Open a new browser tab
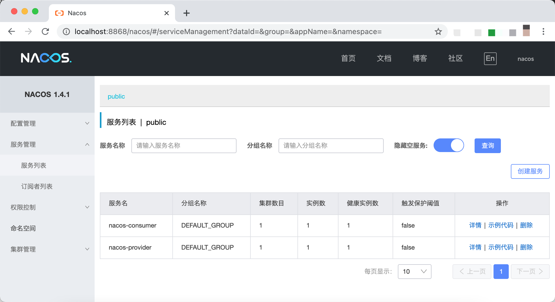Screen dimensions: 555x302 (186, 13)
